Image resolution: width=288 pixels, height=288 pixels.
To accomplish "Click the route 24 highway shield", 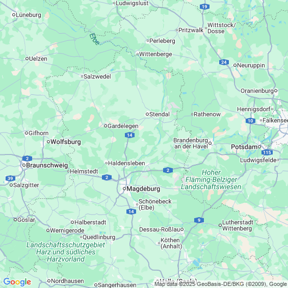I will point(224,62).
